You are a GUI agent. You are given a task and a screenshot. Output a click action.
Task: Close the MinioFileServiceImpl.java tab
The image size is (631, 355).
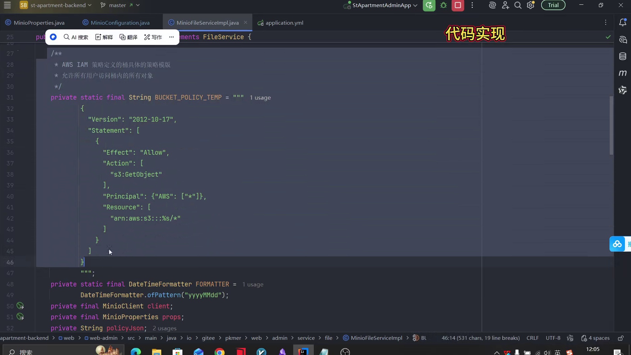(x=246, y=22)
